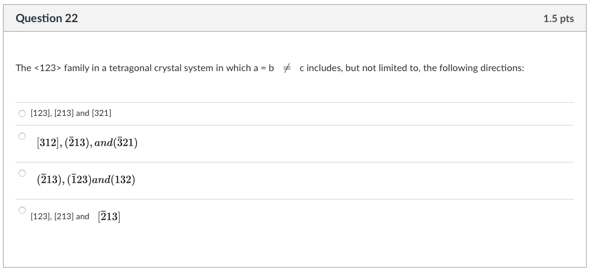
Task: Click the Question 22 heading
Action: [x=47, y=18]
